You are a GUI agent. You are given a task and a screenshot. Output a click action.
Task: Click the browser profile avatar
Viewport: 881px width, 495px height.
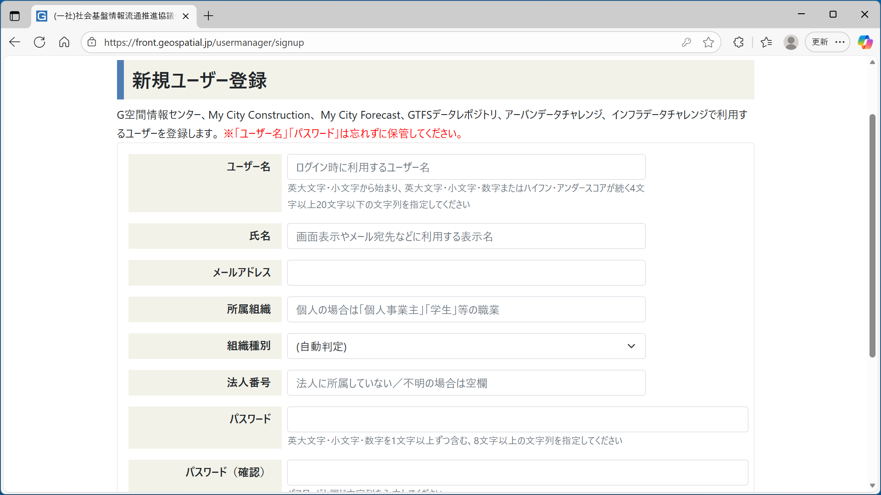791,42
